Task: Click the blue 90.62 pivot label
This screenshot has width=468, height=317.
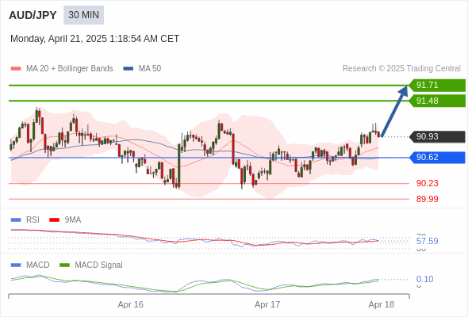Action: (437, 157)
